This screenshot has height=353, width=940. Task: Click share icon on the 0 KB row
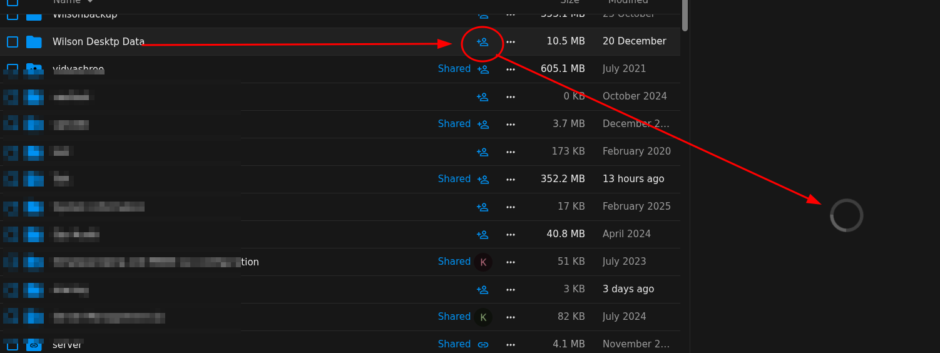pyautogui.click(x=482, y=97)
